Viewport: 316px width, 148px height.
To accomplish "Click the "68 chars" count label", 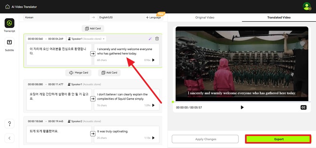I will (102, 60).
